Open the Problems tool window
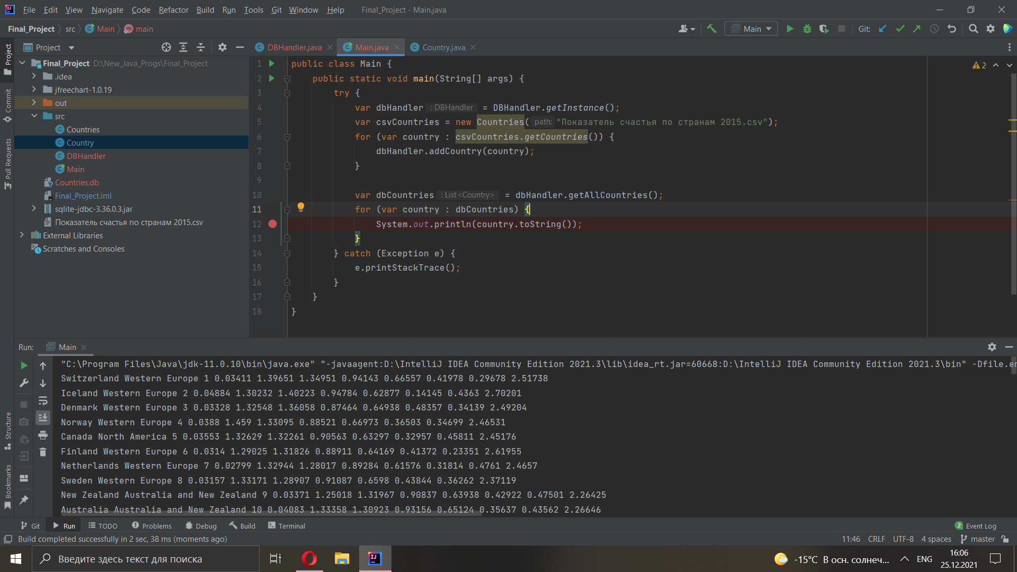This screenshot has width=1017, height=572. (x=151, y=526)
